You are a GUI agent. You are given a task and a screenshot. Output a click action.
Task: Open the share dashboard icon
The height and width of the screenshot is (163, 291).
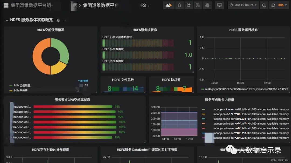[x=189, y=5]
